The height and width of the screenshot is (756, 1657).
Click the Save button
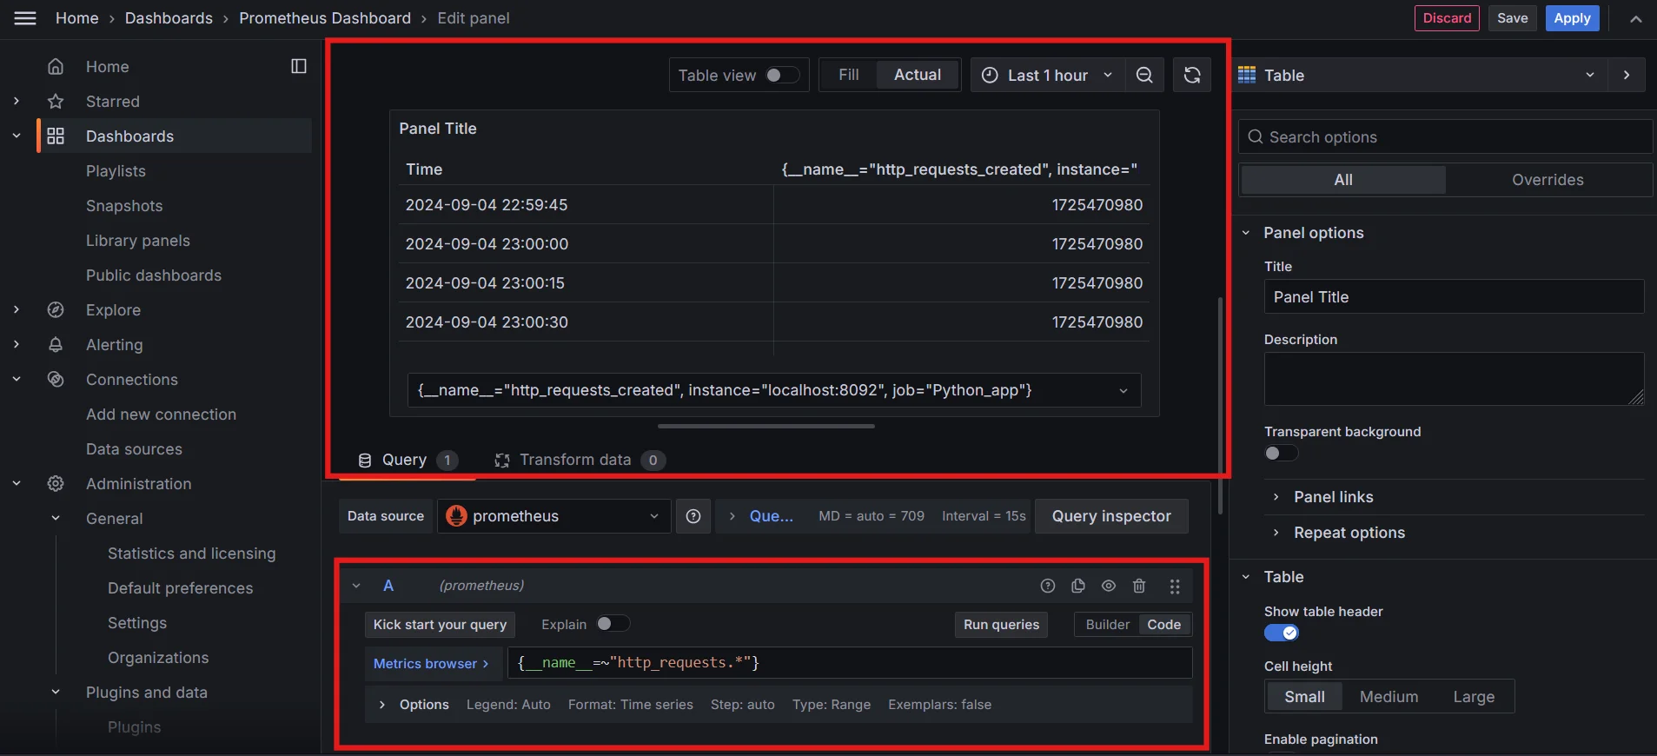[x=1512, y=18]
